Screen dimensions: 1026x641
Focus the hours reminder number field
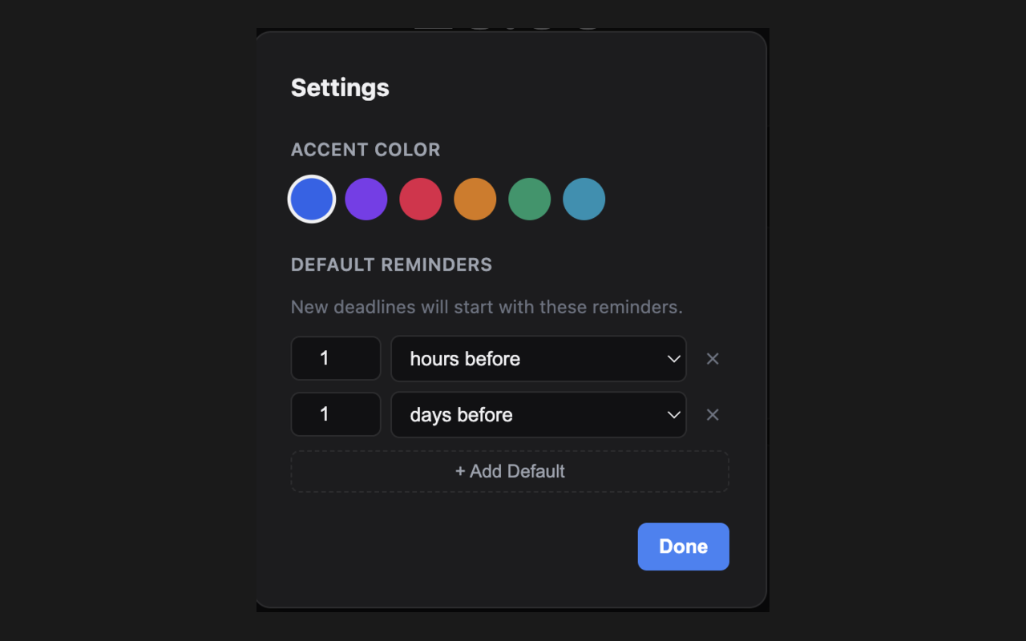pyautogui.click(x=336, y=358)
